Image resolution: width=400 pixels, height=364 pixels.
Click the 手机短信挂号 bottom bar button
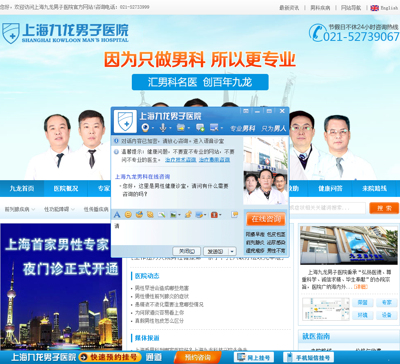coord(309,357)
